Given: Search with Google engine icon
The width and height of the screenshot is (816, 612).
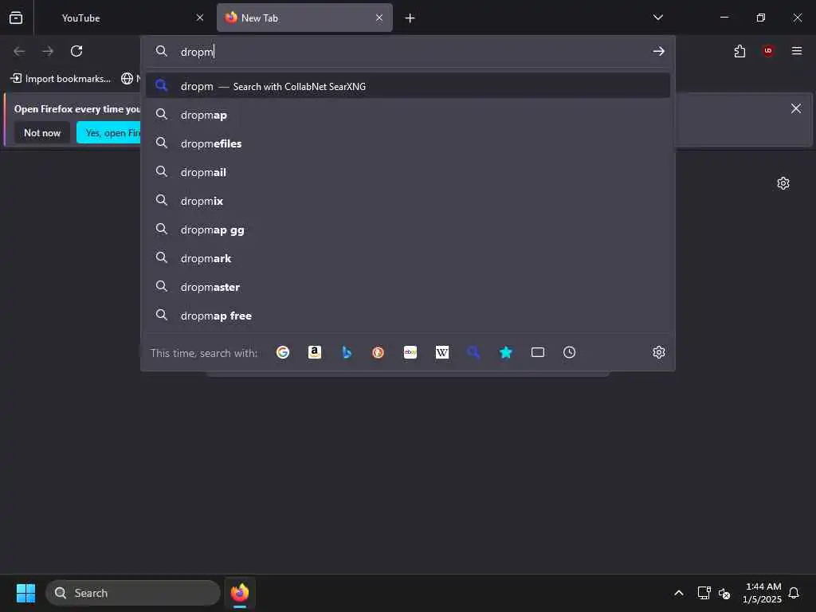Looking at the screenshot, I should [x=283, y=352].
